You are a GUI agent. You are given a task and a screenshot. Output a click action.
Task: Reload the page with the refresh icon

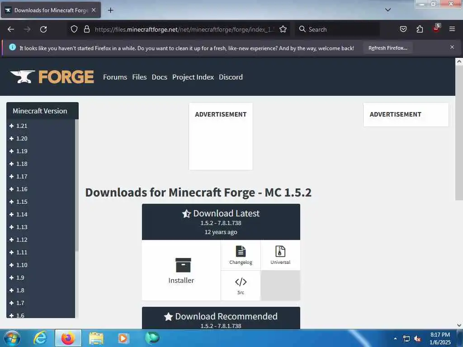tap(43, 29)
